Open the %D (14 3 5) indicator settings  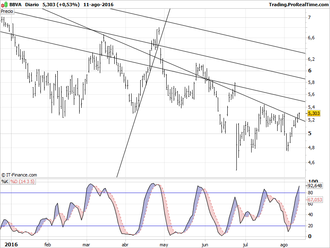[x=22, y=181]
